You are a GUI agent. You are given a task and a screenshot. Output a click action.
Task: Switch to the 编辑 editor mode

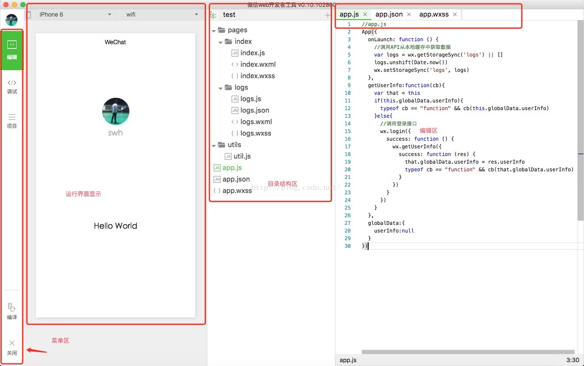[12, 50]
